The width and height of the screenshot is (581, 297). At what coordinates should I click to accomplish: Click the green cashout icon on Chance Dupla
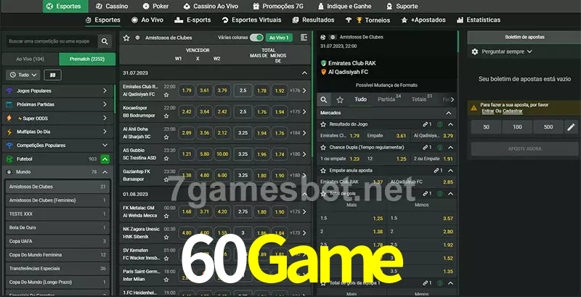tap(440, 147)
